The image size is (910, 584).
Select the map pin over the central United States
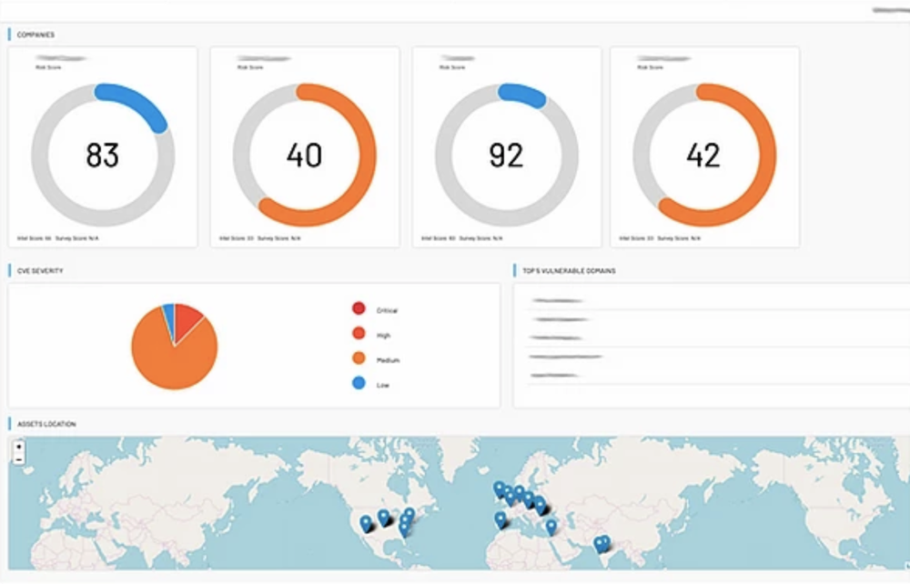click(383, 517)
